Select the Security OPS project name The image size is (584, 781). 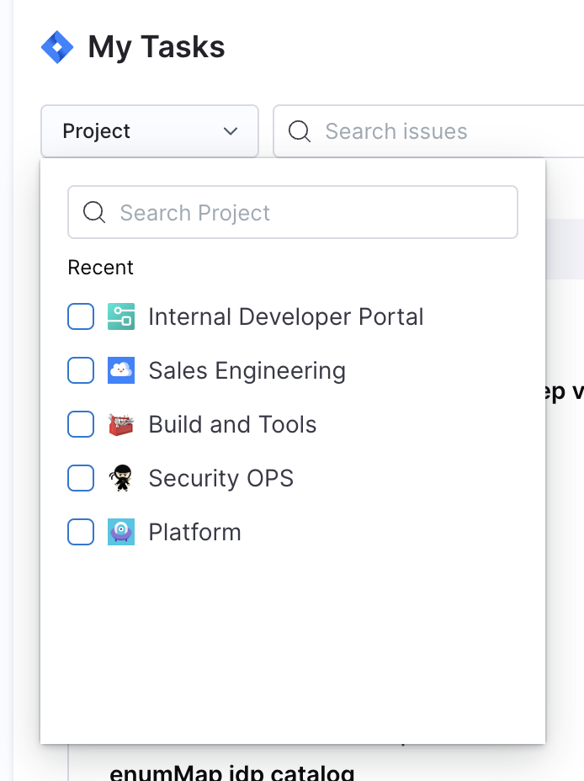pos(220,478)
